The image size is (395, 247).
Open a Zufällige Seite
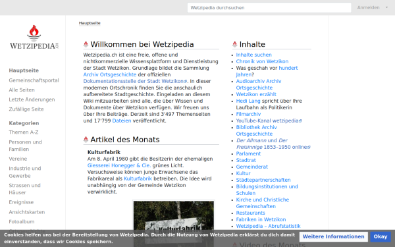tap(26, 109)
